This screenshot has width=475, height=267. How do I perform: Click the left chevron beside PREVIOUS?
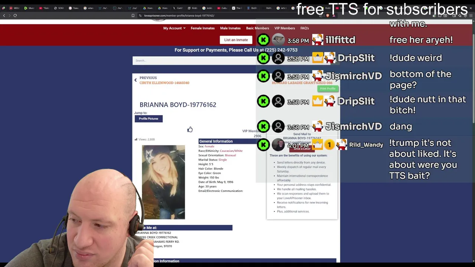(135, 80)
